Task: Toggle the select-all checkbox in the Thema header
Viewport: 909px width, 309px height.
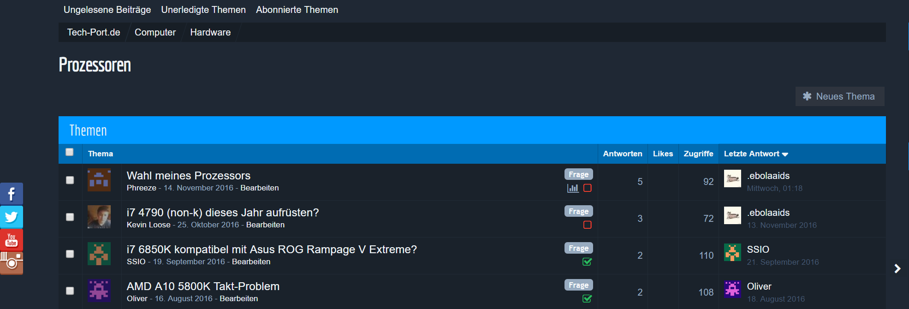Action: click(x=70, y=152)
